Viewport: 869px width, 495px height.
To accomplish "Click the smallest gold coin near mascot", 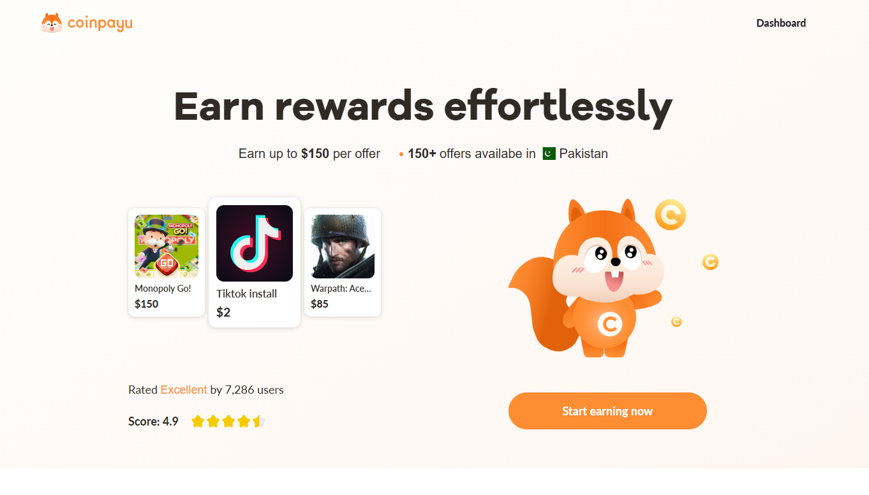I will pos(676,322).
